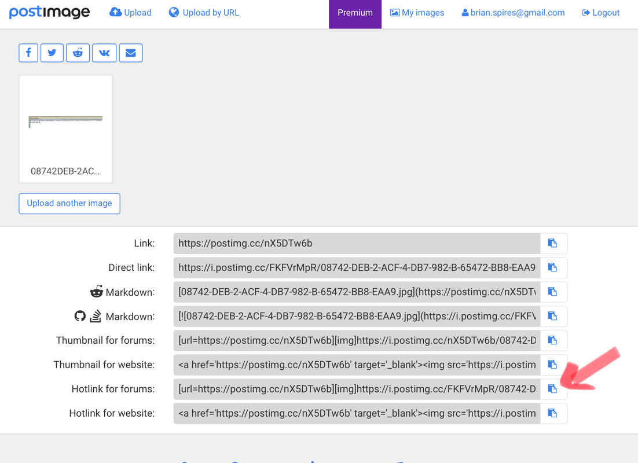Viewport: 638px width, 463px height.
Task: Open My images gallery
Action: pyautogui.click(x=417, y=13)
